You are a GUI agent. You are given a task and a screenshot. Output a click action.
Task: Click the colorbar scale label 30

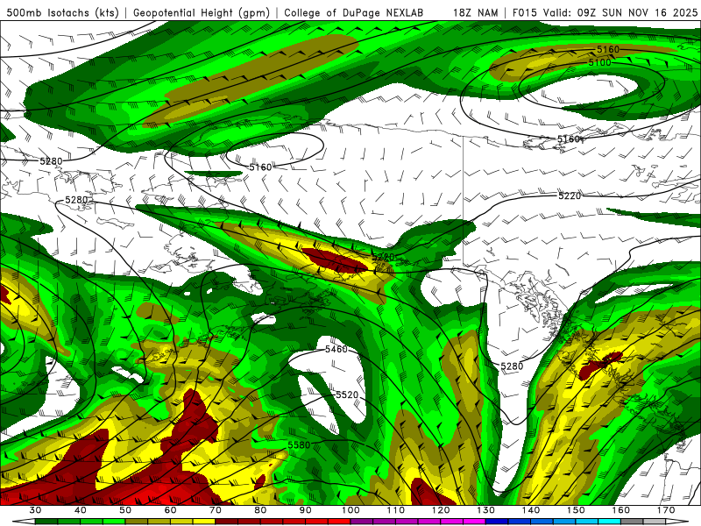(x=35, y=510)
